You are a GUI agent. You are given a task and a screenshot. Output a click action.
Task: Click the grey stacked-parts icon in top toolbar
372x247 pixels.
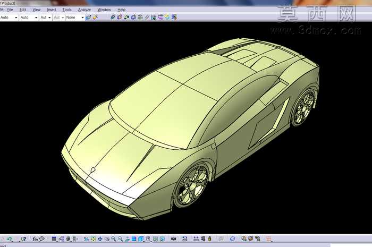(x=140, y=17)
